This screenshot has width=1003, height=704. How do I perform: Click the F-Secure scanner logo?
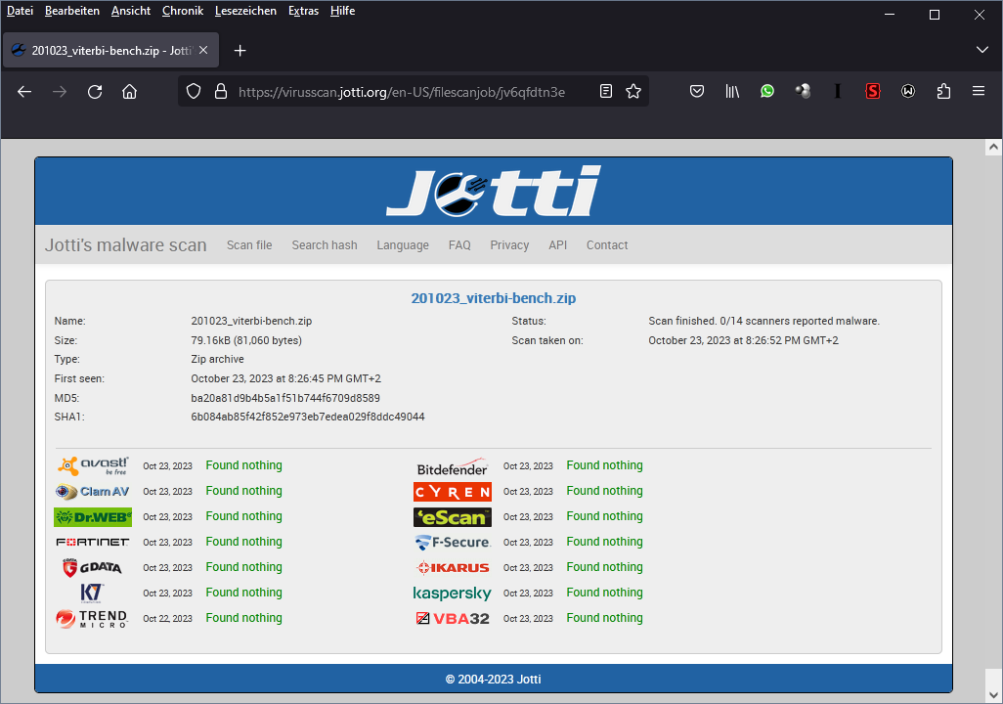coord(453,542)
